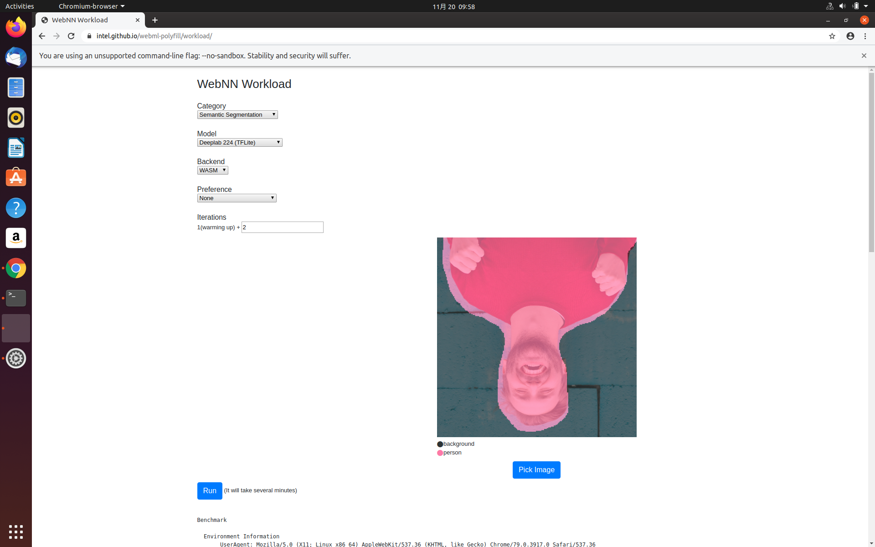
Task: Bookmark this page using the star icon
Action: [832, 36]
